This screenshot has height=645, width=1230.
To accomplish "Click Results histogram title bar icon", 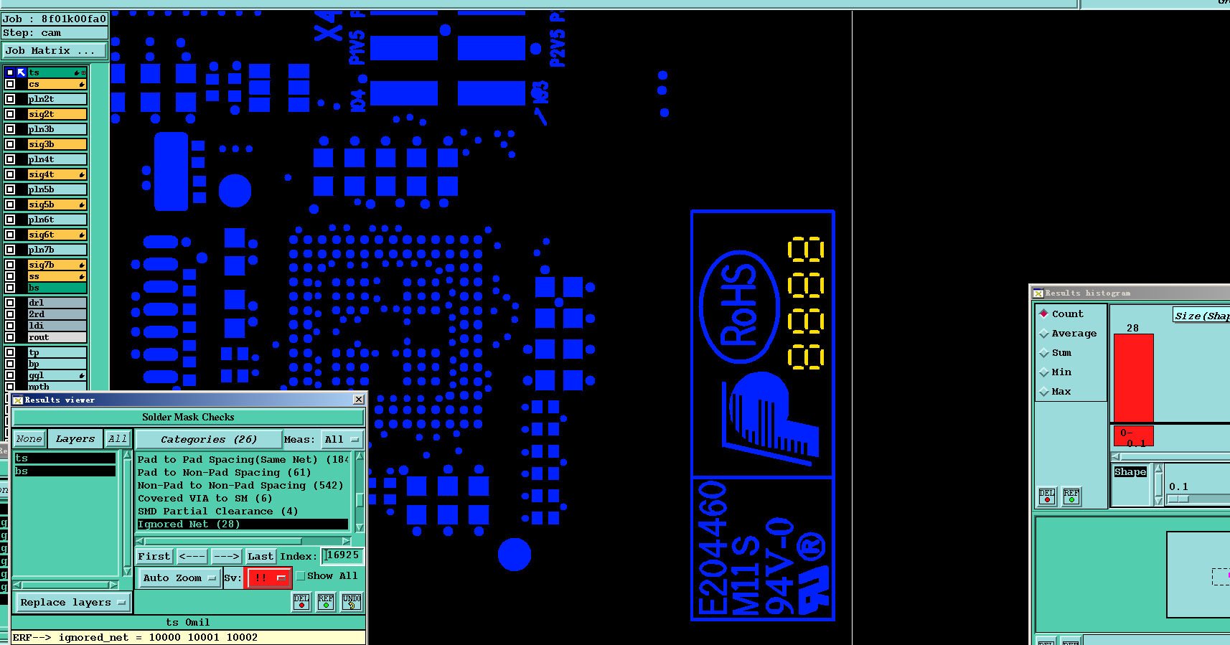I will (x=1038, y=293).
